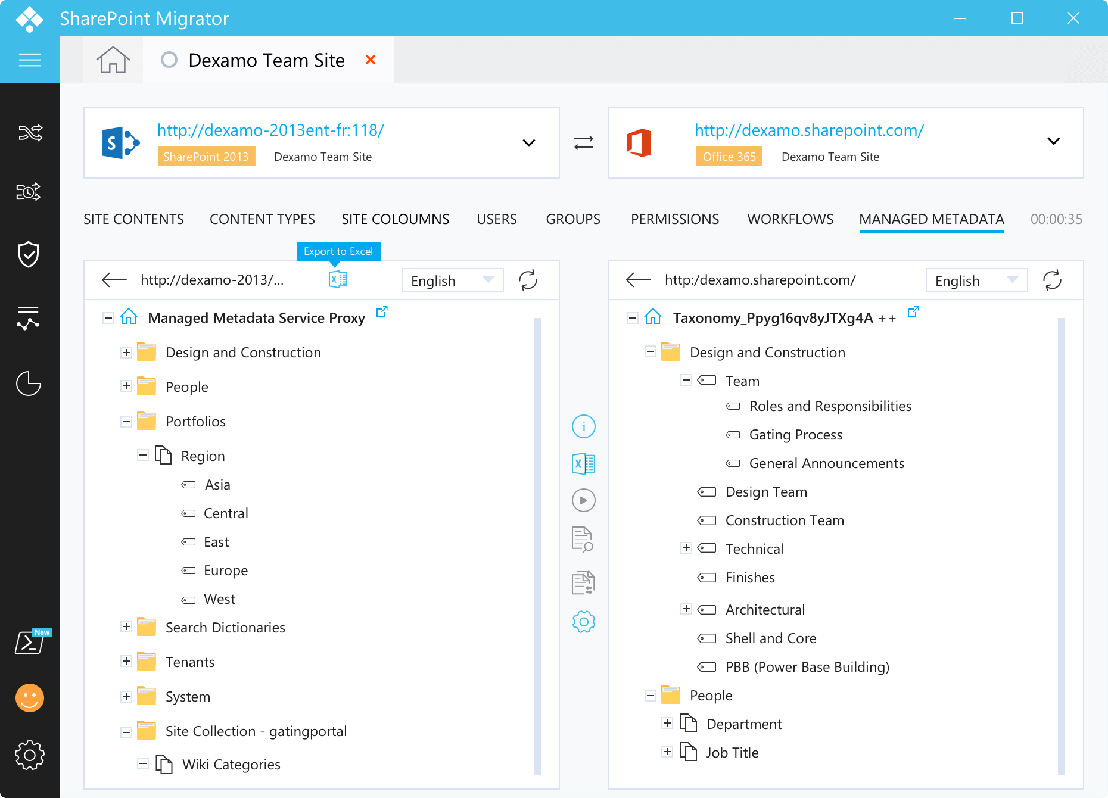Image resolution: width=1108 pixels, height=798 pixels.
Task: Collapse the Portfolios folder
Action: coord(126,422)
